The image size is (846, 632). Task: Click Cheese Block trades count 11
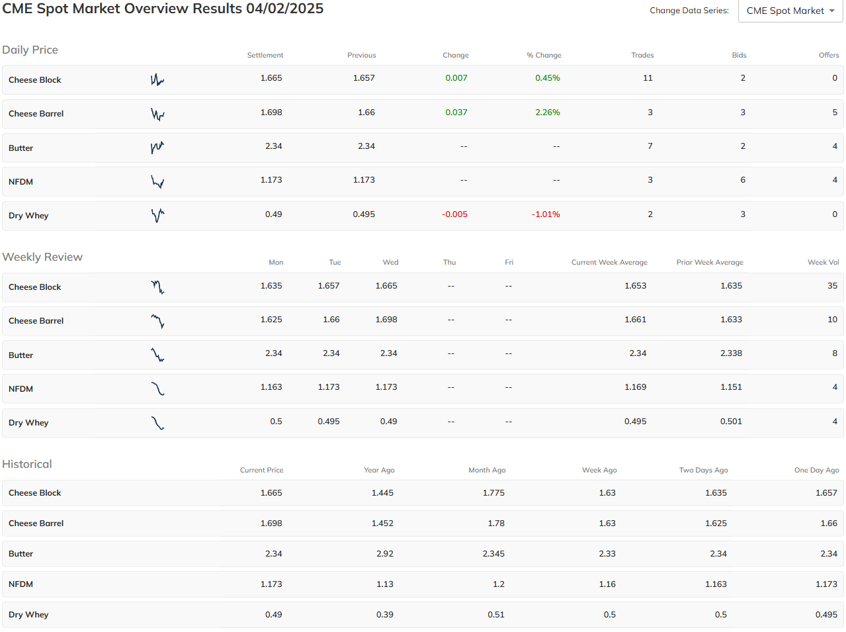tap(648, 78)
